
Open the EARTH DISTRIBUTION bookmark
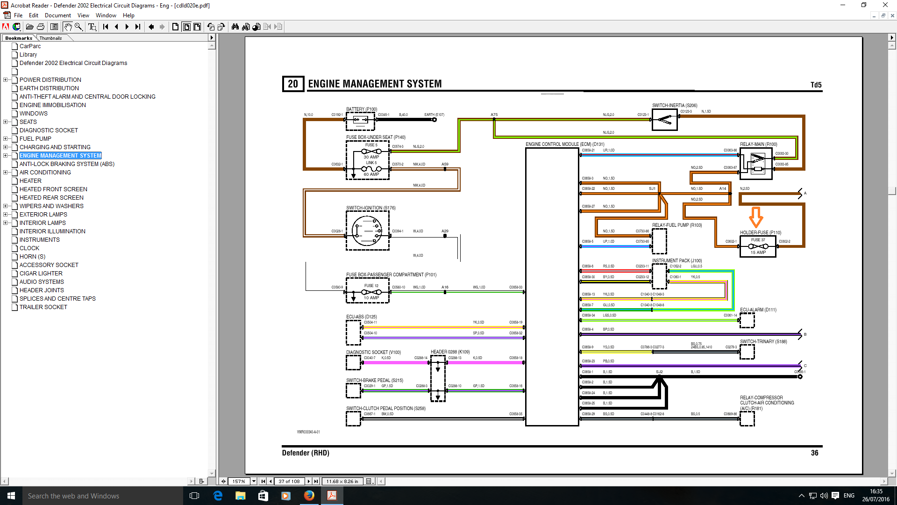pos(49,88)
